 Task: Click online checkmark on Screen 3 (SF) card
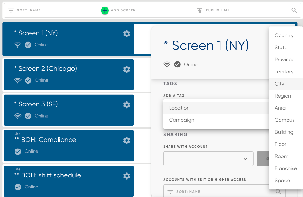pyautogui.click(x=28, y=116)
